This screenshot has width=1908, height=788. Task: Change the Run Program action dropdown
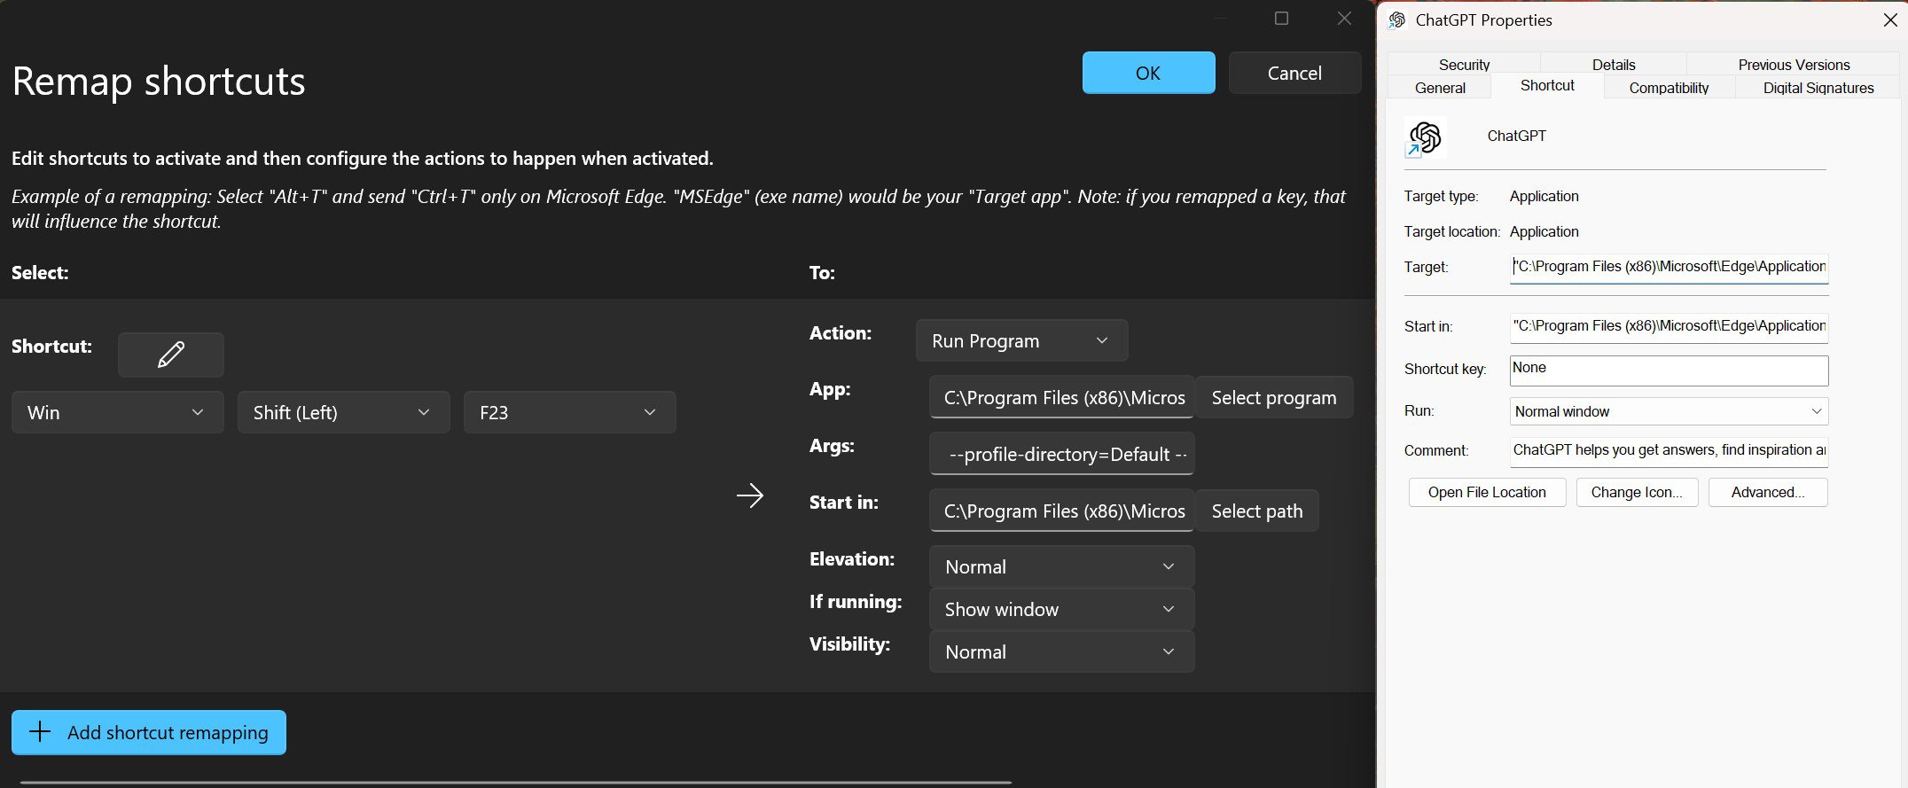[1020, 340]
